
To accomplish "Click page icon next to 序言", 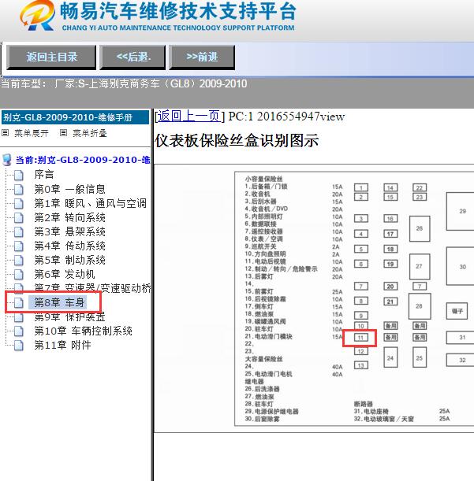I will [x=19, y=175].
